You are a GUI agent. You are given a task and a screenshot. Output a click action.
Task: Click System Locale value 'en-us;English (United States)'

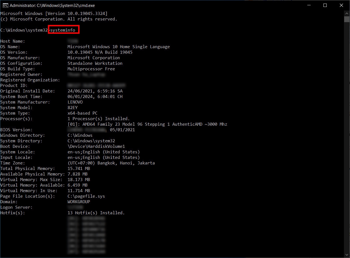click(104, 152)
